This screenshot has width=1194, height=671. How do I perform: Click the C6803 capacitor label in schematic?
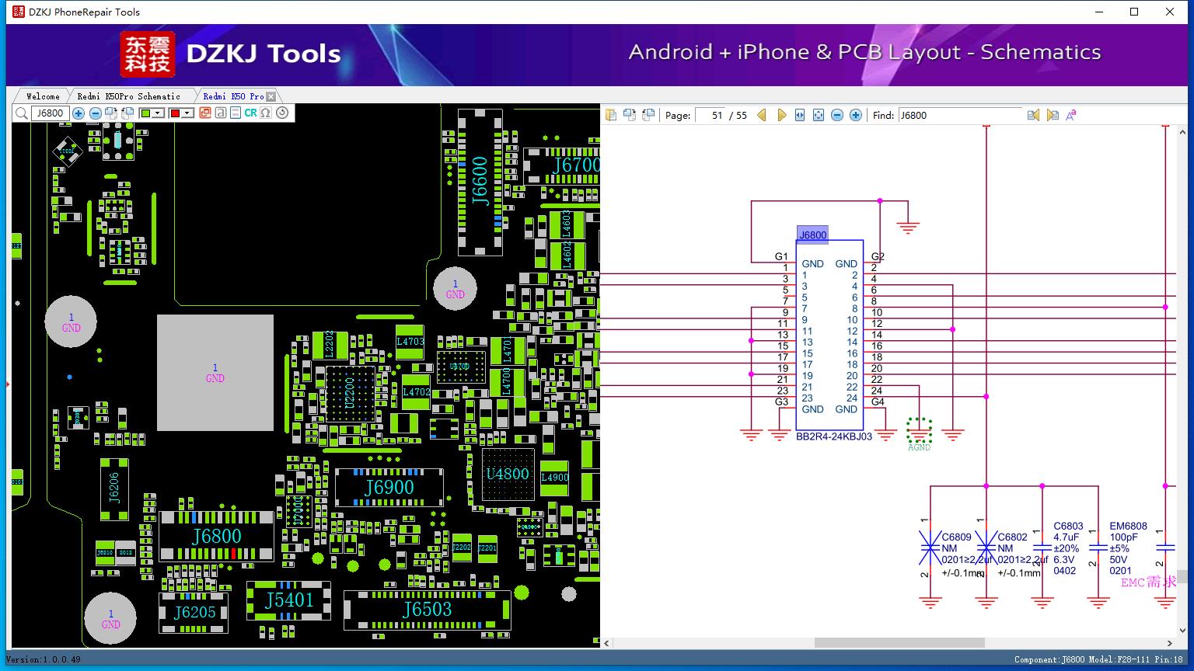(x=1068, y=526)
